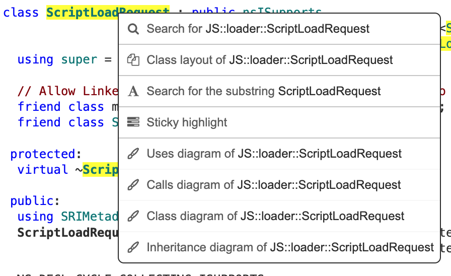The image size is (451, 276).
Task: Open 'Class layout of JS::loader::ScriptLoadRequest' entry
Action: pyautogui.click(x=269, y=60)
